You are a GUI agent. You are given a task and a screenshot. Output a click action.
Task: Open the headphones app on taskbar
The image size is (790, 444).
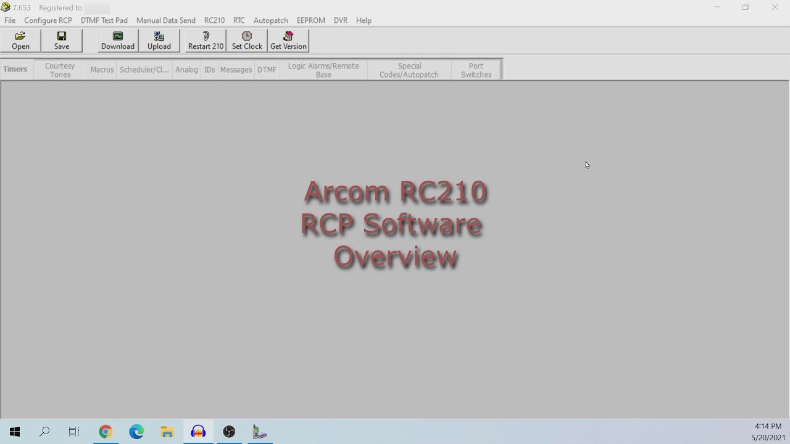pos(198,432)
